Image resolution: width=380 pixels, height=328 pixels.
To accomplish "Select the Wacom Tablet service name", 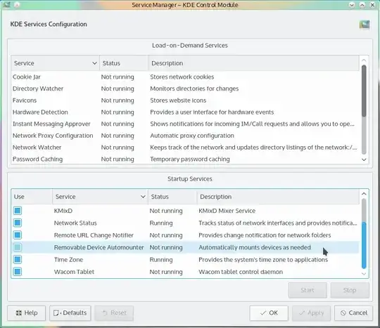I will (74, 272).
